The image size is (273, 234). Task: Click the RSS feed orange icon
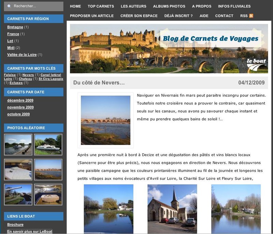251,16
